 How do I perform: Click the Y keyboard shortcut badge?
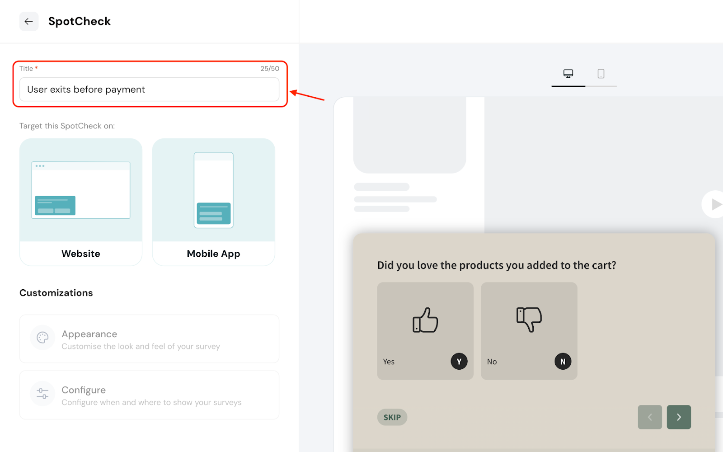tap(459, 362)
